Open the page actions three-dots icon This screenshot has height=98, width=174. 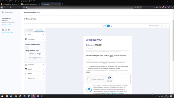135,7
